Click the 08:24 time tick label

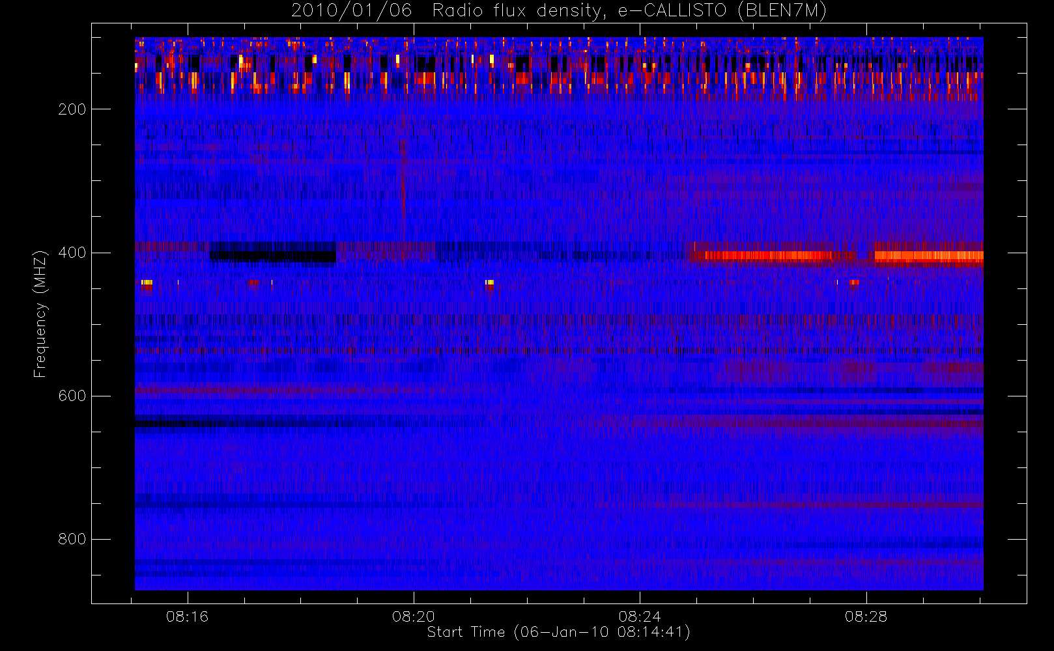[x=640, y=616]
